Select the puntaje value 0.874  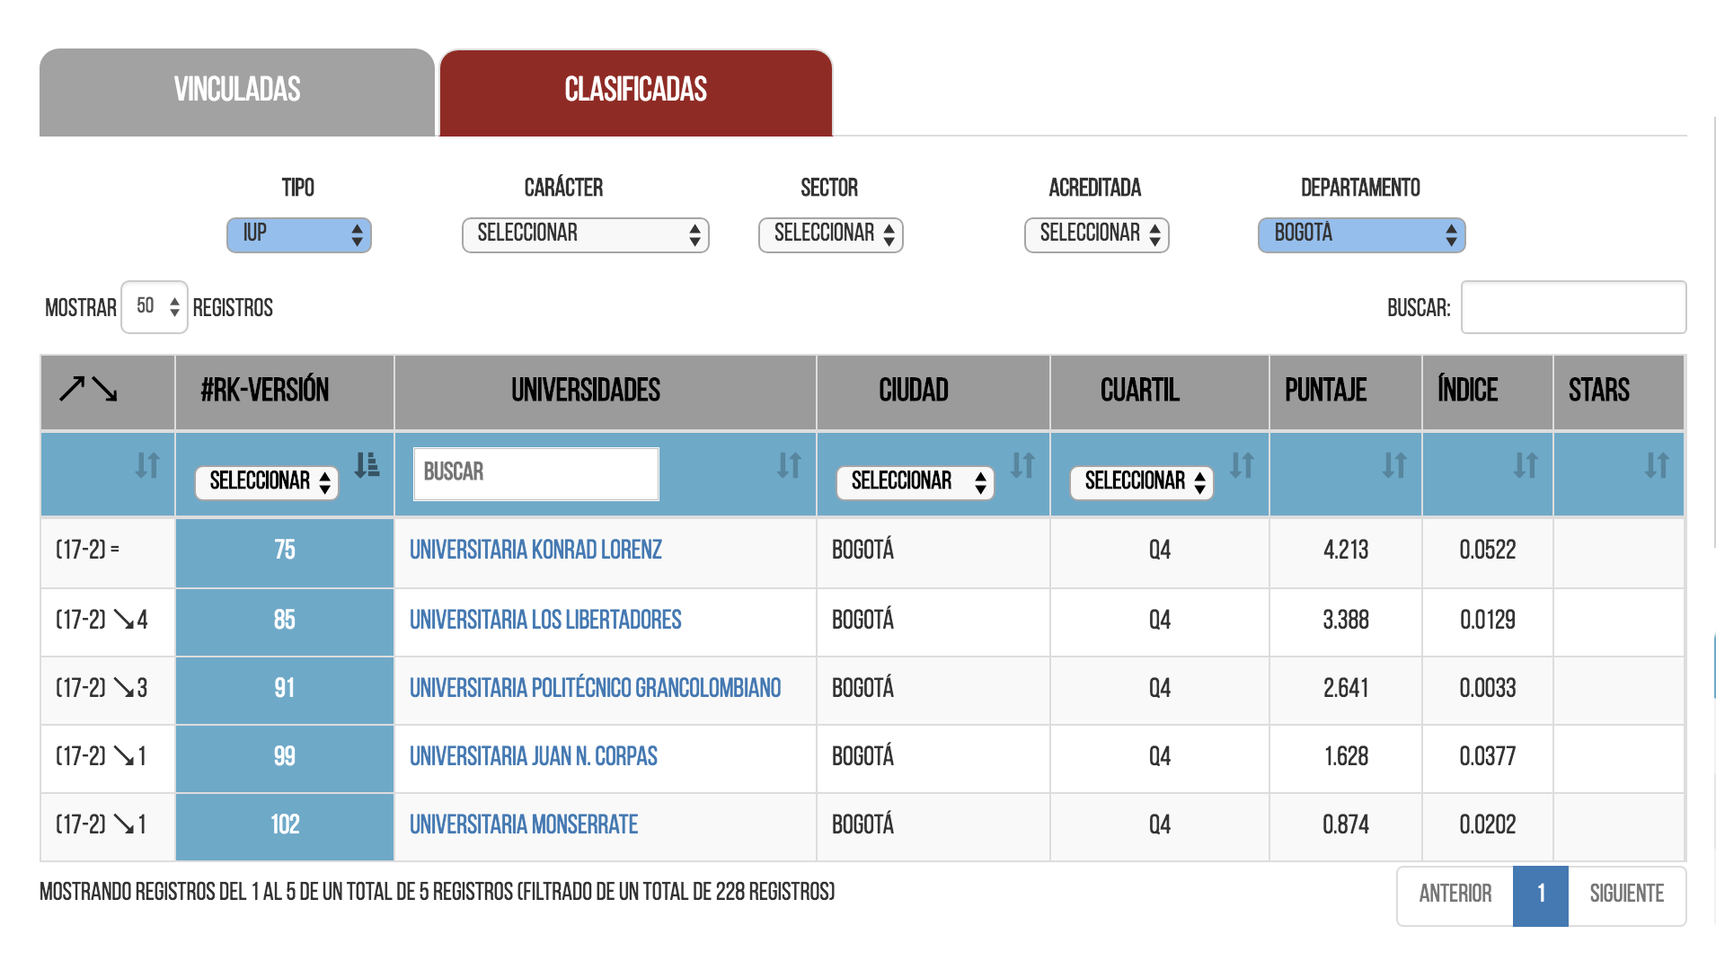(x=1346, y=824)
